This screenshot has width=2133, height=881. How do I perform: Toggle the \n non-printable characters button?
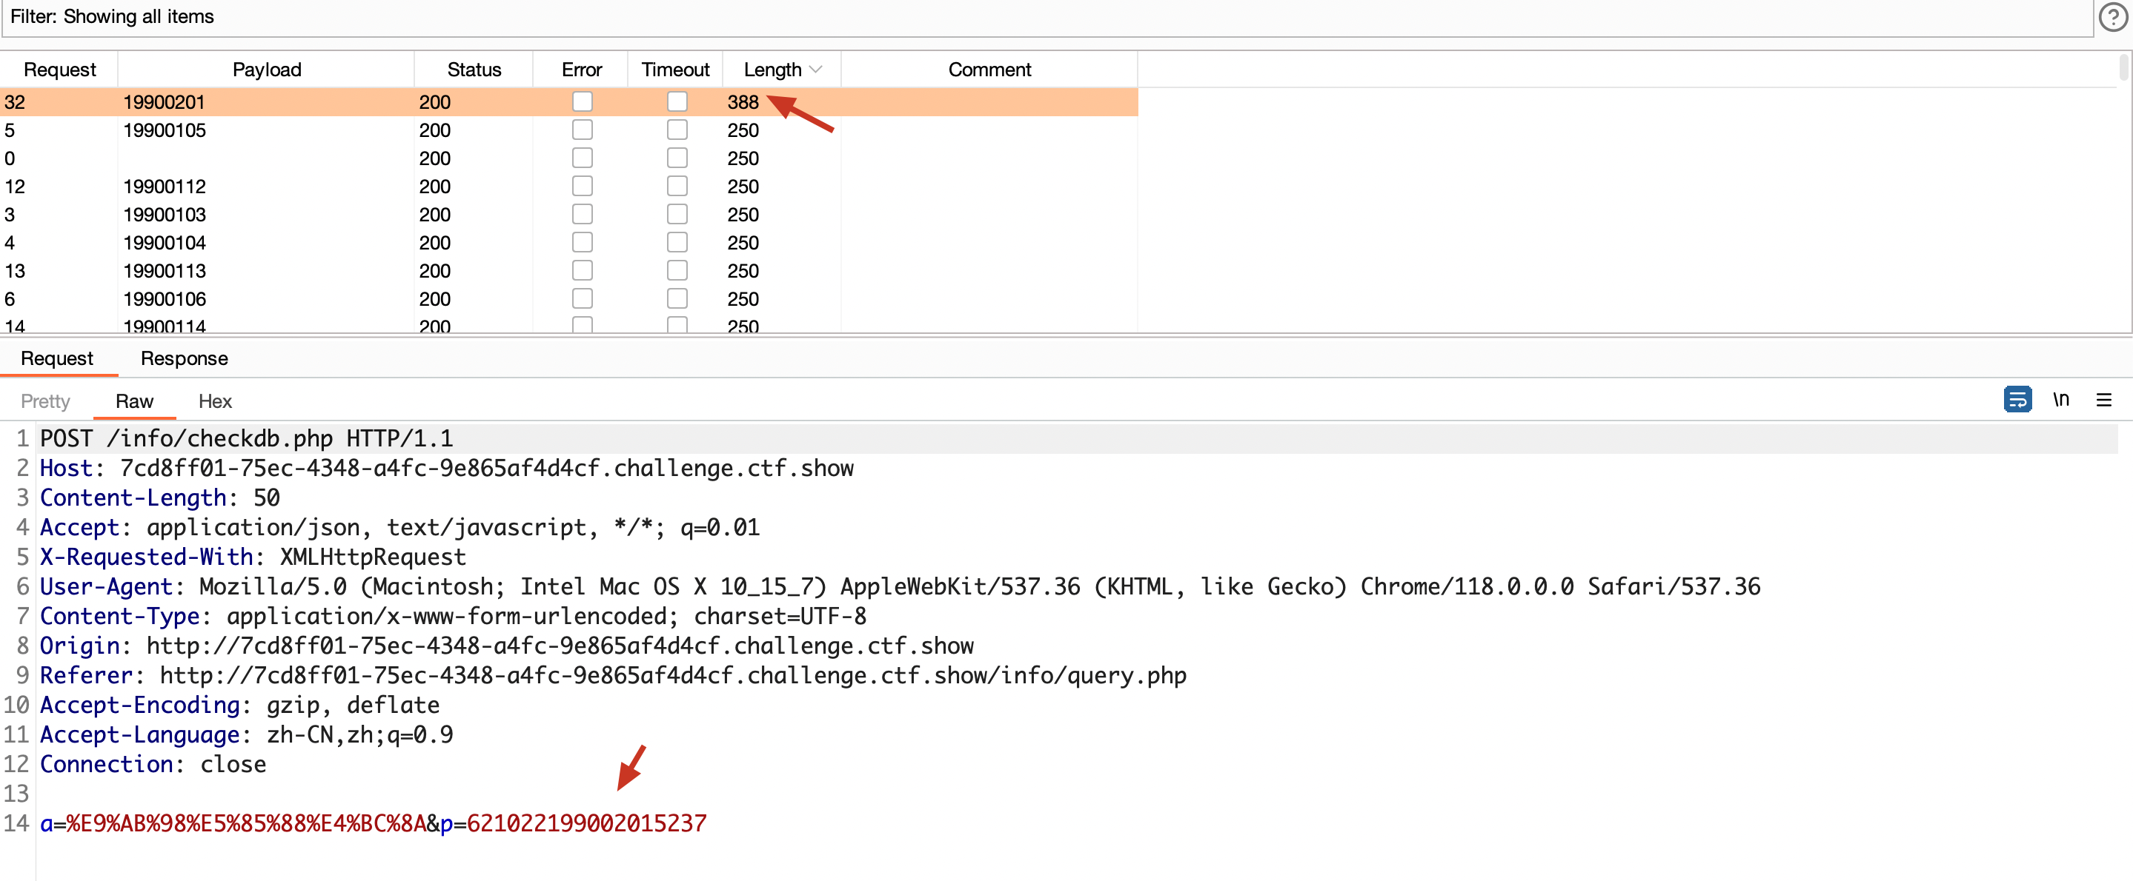point(2061,400)
